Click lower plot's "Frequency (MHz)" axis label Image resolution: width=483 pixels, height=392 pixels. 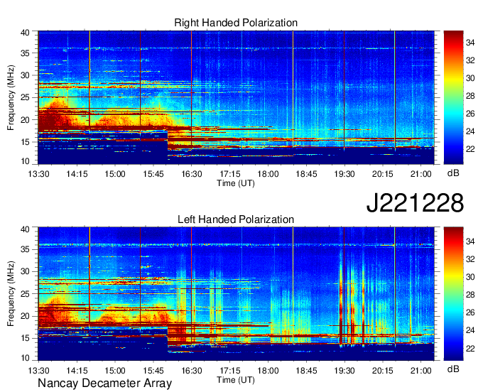(11, 294)
